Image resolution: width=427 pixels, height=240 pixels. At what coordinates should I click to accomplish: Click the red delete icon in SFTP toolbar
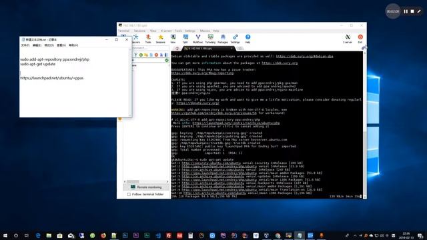pyautogui.click(x=156, y=55)
